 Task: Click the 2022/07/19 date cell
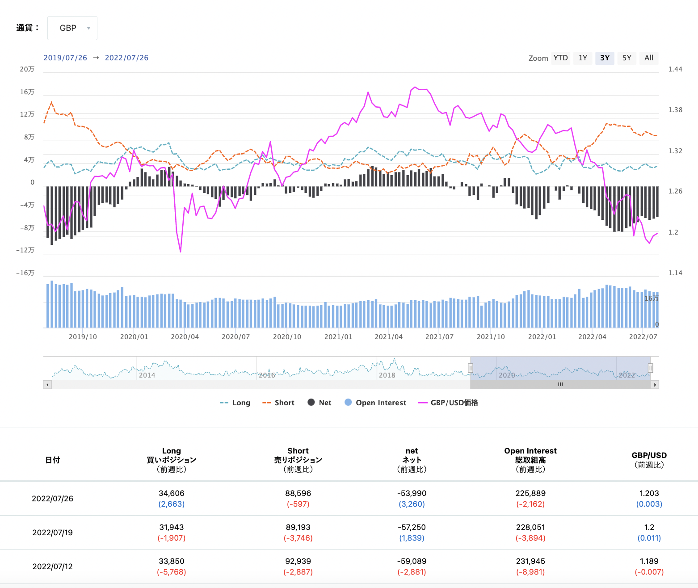(x=53, y=533)
